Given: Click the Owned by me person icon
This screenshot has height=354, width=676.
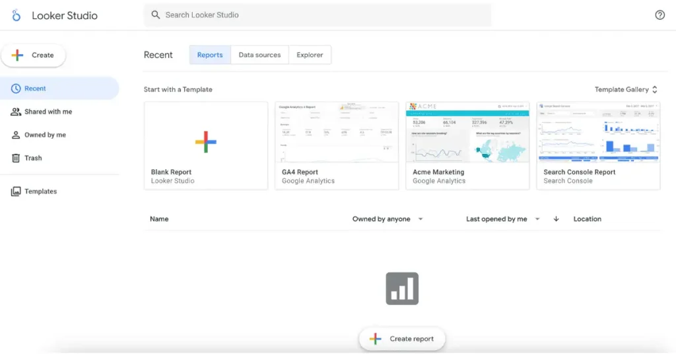Looking at the screenshot, I should pyautogui.click(x=16, y=135).
